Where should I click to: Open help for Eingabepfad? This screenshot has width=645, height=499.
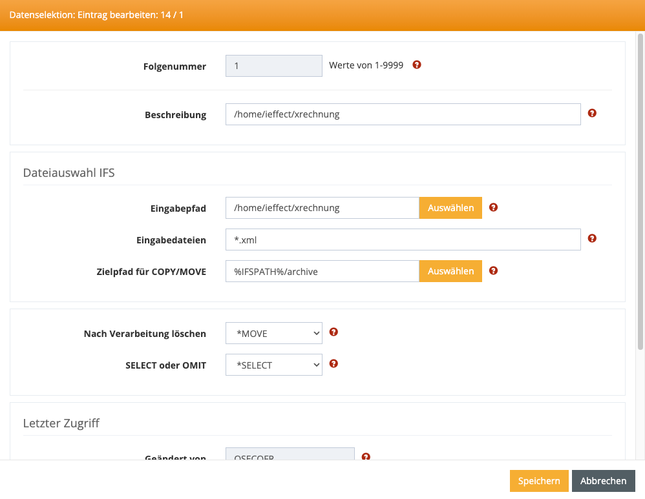(493, 207)
